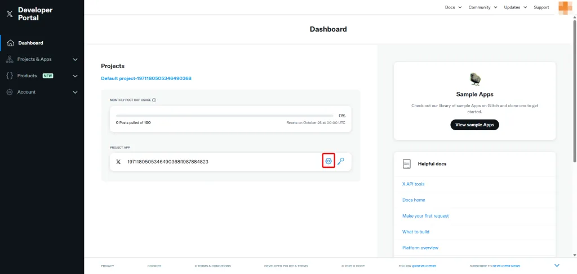Open keys and tokens key icon

point(341,161)
